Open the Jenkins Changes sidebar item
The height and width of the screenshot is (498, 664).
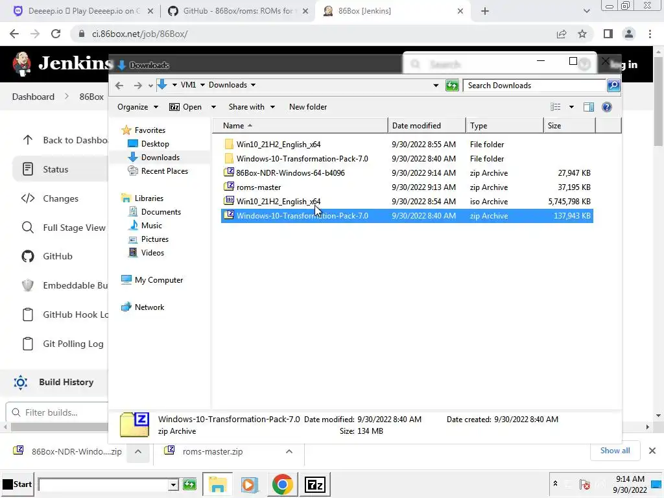coord(60,198)
